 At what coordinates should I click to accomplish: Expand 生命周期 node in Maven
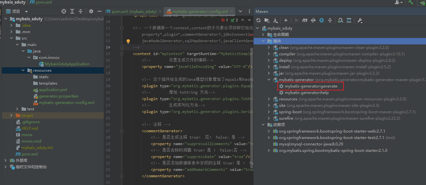point(263,34)
